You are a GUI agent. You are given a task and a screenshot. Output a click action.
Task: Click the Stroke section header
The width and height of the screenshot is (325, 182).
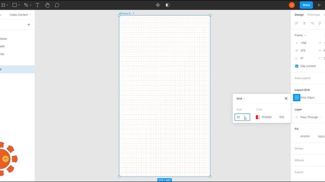[x=299, y=149]
